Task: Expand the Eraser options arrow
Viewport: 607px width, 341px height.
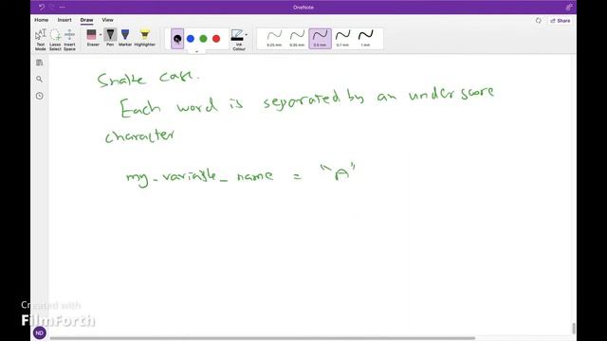Action: [101, 35]
